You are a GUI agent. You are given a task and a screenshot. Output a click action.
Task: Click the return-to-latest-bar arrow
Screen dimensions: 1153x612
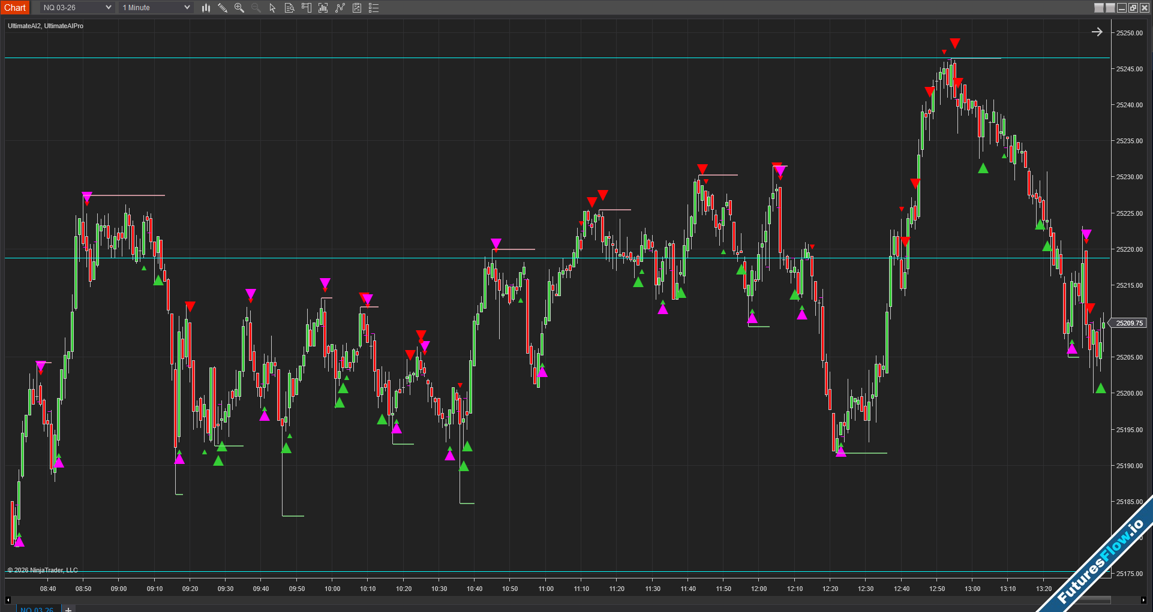tap(1097, 32)
